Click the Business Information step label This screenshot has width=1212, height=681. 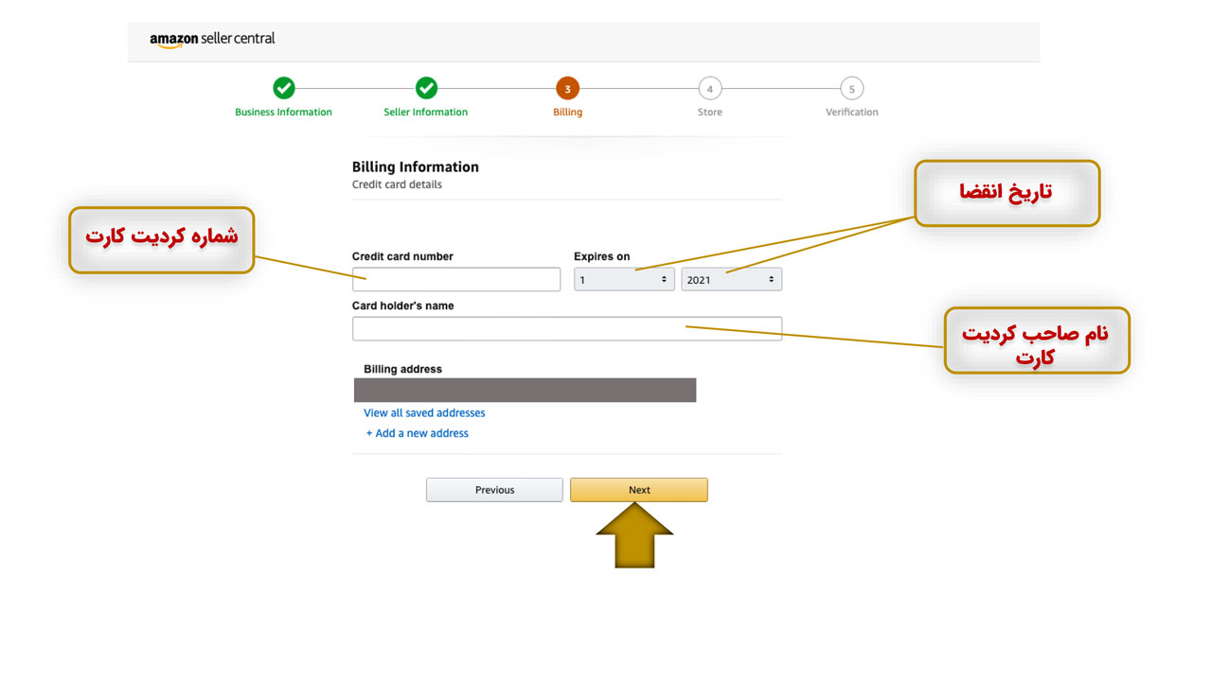click(x=283, y=113)
